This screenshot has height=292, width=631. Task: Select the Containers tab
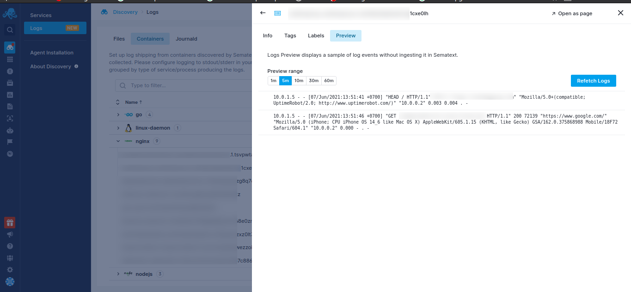150,39
